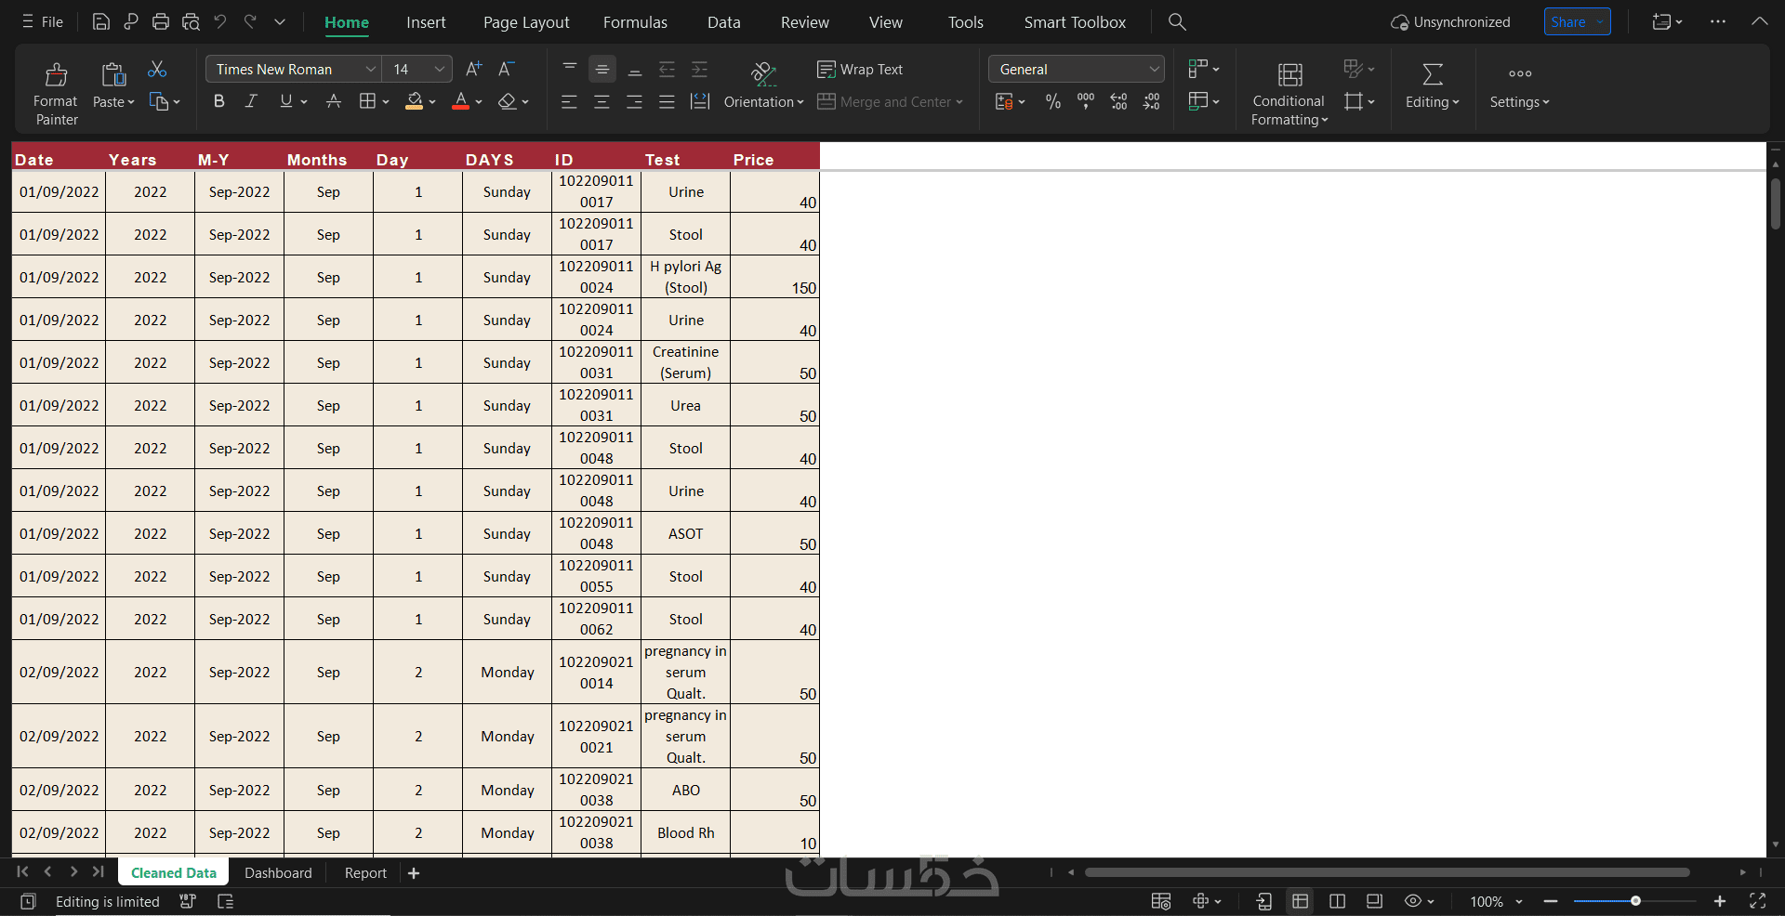The width and height of the screenshot is (1785, 916).
Task: Expand the General number format dropdown
Action: [1077, 69]
